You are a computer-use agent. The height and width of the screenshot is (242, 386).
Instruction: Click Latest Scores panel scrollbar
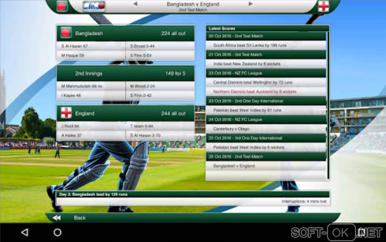click(x=328, y=105)
